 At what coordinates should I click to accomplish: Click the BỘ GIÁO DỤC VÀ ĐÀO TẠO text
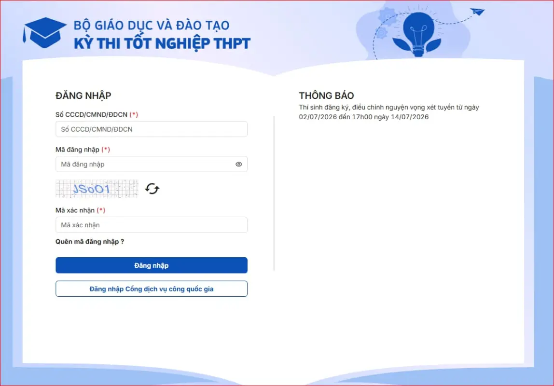pyautogui.click(x=151, y=26)
